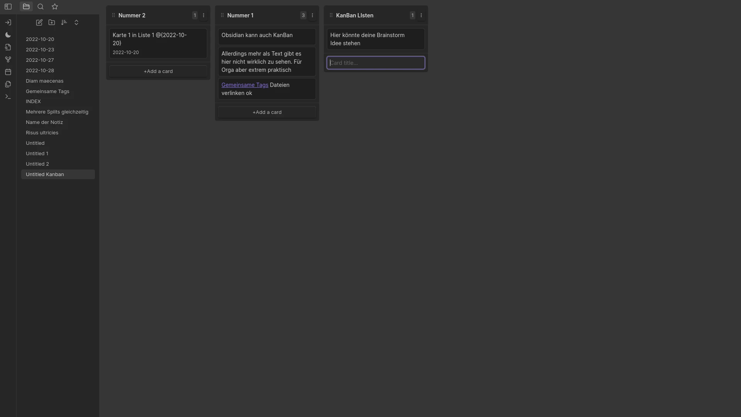The height and width of the screenshot is (417, 741).
Task: Open the daily note calendar icon
Action: [x=8, y=72]
